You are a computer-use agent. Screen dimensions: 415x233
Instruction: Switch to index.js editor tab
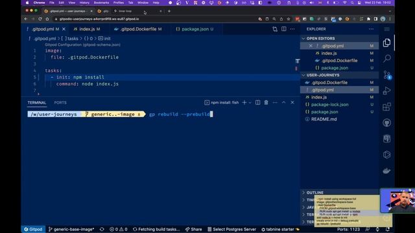click(88, 29)
